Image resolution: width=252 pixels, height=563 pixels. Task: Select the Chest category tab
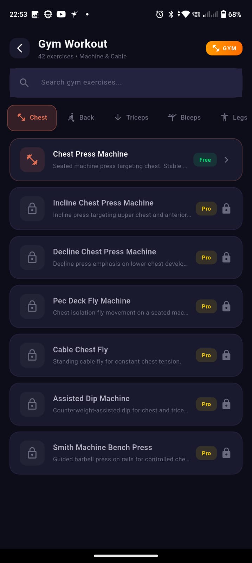(x=32, y=118)
